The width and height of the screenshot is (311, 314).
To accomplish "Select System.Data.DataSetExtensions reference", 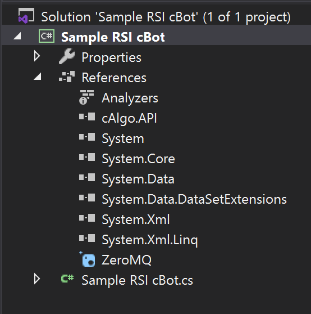I will pos(194,199).
